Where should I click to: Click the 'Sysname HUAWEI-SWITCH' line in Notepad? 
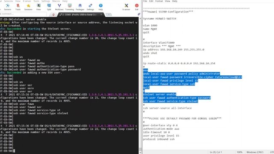click(x=160, y=18)
